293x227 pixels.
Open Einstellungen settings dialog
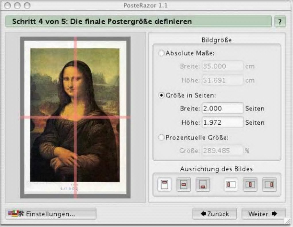click(x=51, y=214)
